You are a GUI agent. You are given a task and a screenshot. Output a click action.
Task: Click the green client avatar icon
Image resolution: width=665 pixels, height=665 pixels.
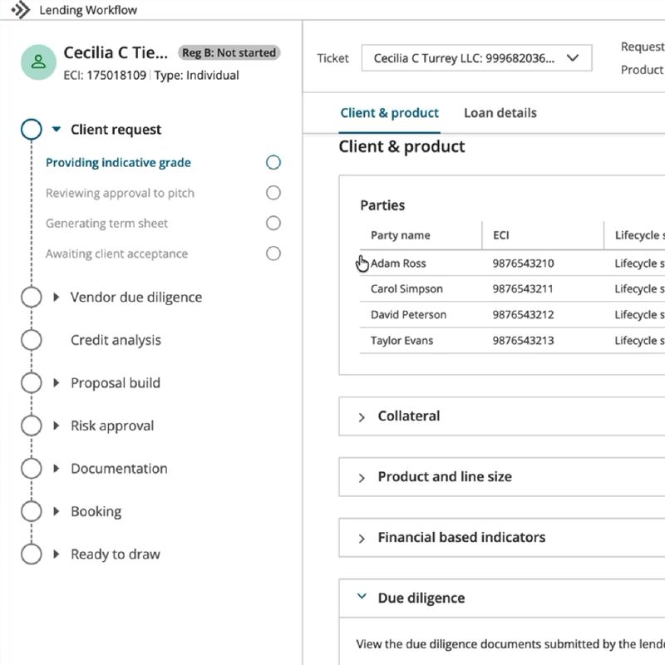tap(38, 62)
